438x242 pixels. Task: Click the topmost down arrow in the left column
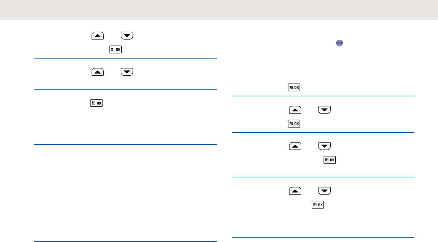[x=127, y=35]
